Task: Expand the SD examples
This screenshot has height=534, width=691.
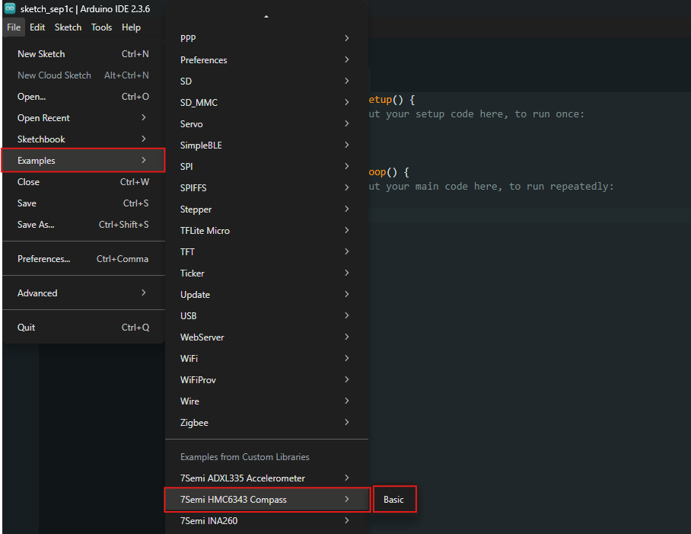Action: click(x=266, y=82)
